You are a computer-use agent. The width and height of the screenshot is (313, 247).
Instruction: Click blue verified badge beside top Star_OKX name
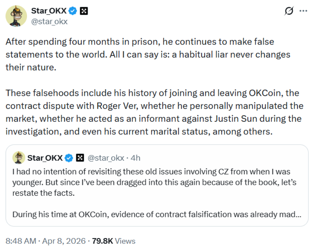(x=73, y=11)
